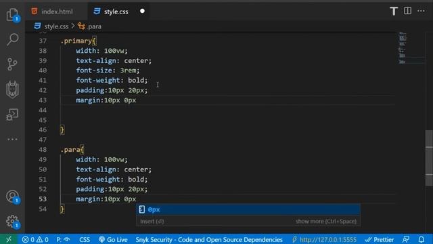Open the Snyk dog icon panel
This screenshot has width=433, height=244.
point(12,89)
